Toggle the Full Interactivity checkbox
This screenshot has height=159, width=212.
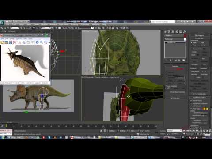tap(194, 94)
